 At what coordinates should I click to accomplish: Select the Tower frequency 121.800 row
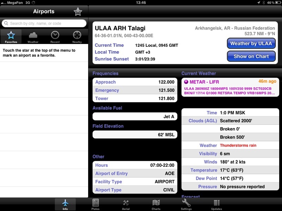tap(135, 98)
